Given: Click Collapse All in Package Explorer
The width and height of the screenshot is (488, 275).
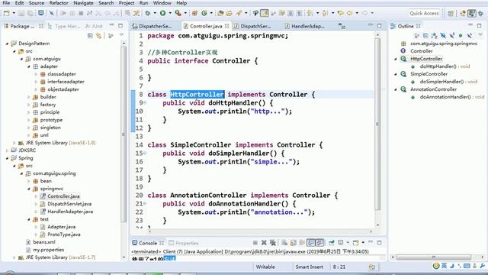Looking at the screenshot, I should point(90,36).
